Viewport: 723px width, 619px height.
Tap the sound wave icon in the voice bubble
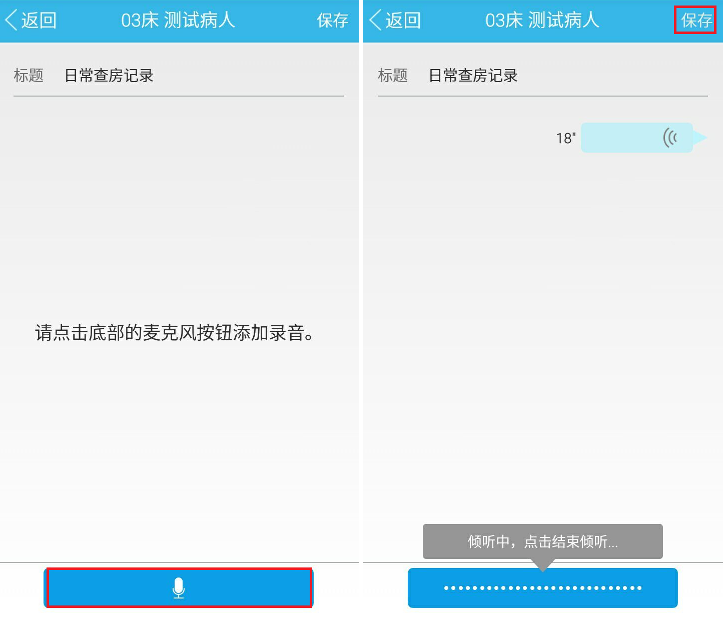[670, 138]
